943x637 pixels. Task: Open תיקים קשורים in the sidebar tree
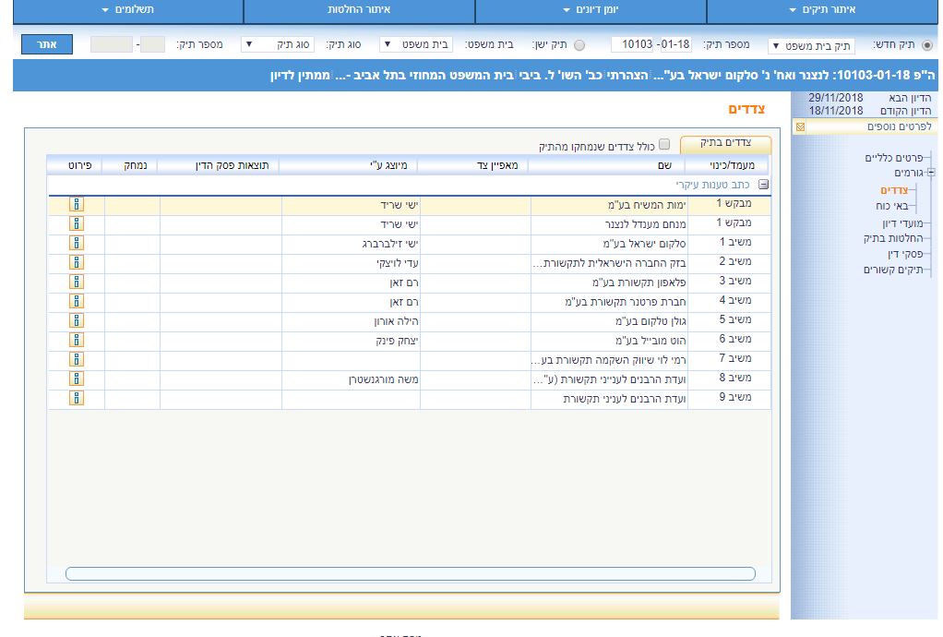pos(893,270)
